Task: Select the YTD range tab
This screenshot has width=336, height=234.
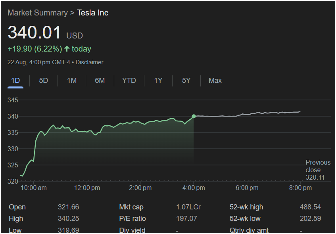Action: pos(129,81)
